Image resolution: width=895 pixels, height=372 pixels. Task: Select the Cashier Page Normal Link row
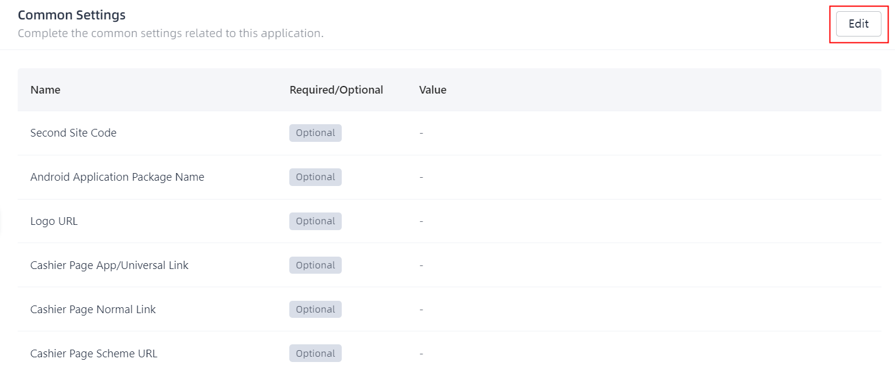click(x=93, y=310)
